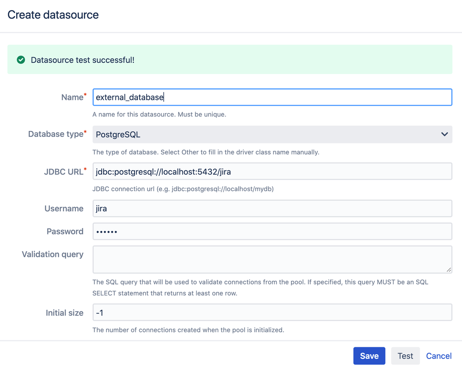462x370 pixels.
Task: Select the Username field with jira
Action: [x=272, y=209]
